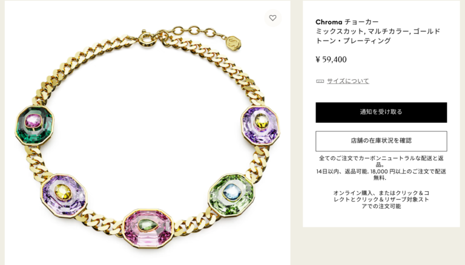Viewport: 465px width, 265px height.
Task: Click the light green crystal with blue stone
Action: click(x=231, y=195)
